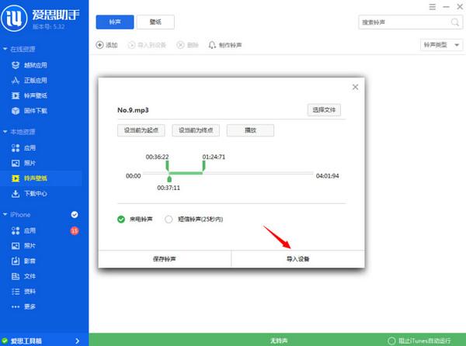Click the 搜索铃声 search field
Viewport: 466px width, 346px height.
401,22
